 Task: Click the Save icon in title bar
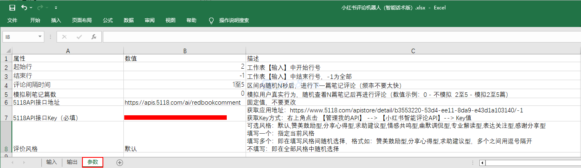[x=12, y=8]
